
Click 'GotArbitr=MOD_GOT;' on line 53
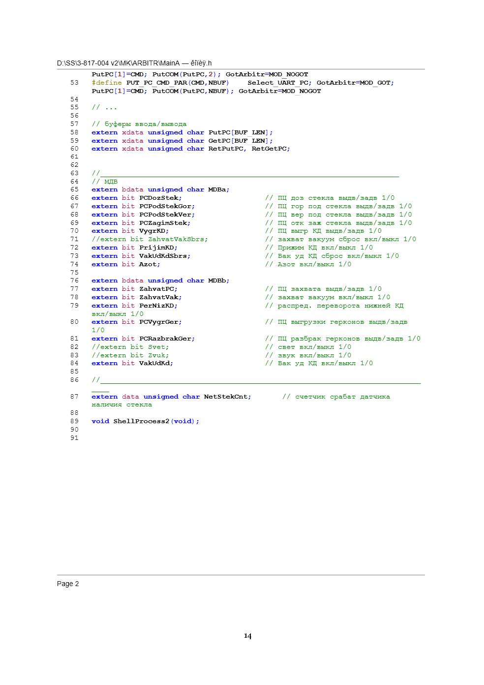(355, 83)
